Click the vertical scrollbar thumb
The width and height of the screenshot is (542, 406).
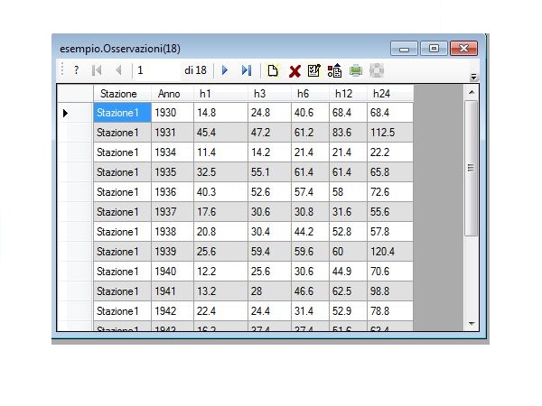click(x=471, y=168)
